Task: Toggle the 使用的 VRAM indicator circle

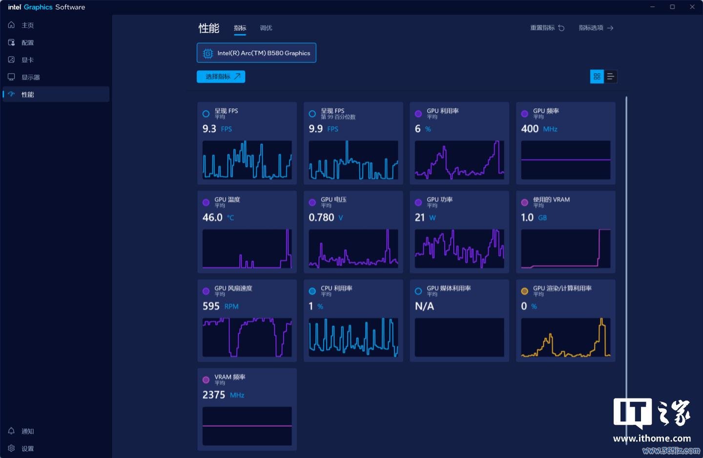Action: pyautogui.click(x=525, y=202)
